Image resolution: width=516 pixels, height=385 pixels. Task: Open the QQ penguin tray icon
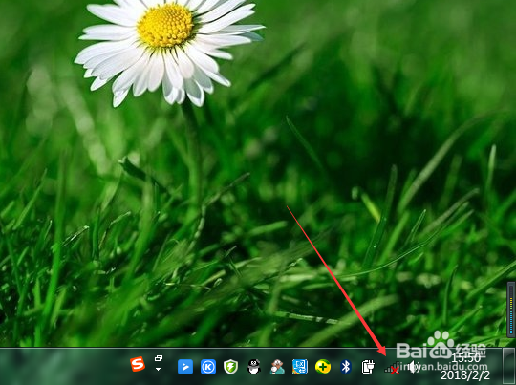pyautogui.click(x=254, y=367)
